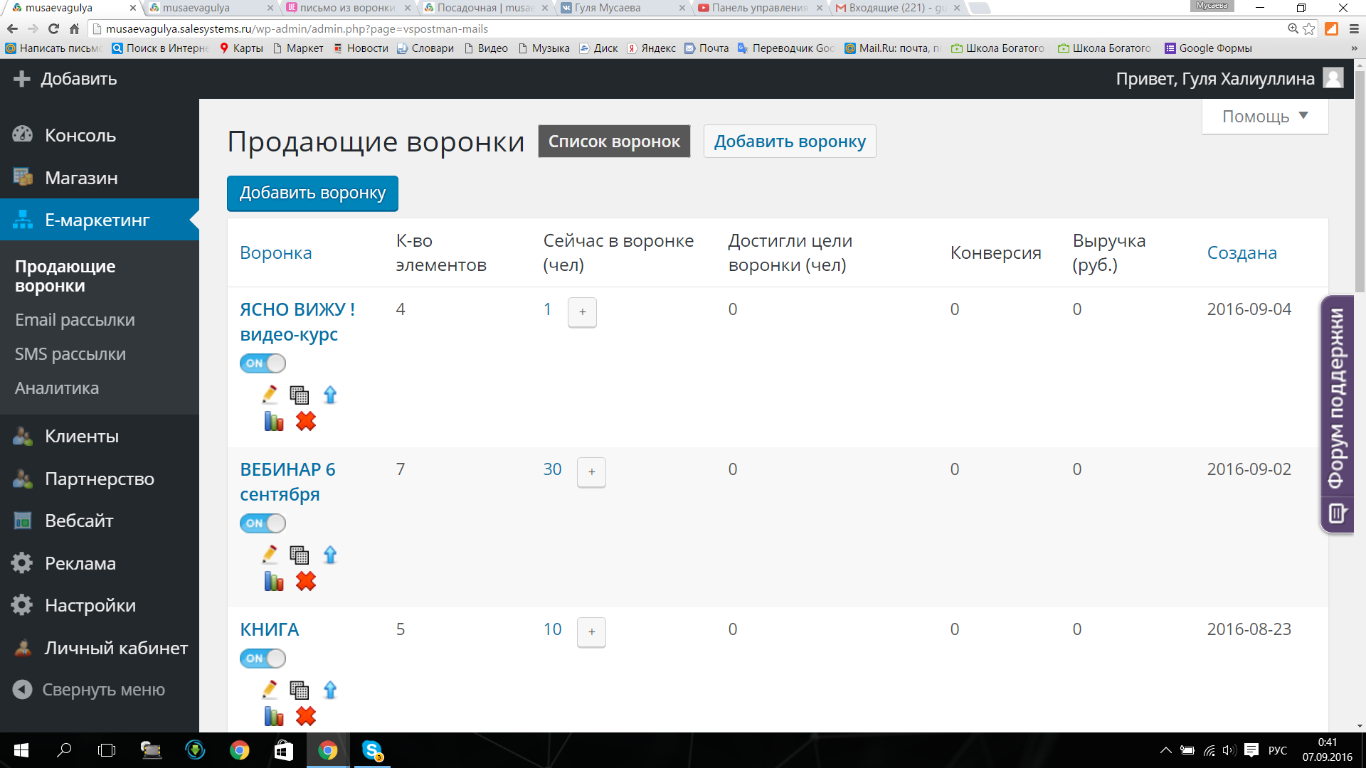Toggle ON switch for ЯСНО ВИЖУ funnel

263,363
